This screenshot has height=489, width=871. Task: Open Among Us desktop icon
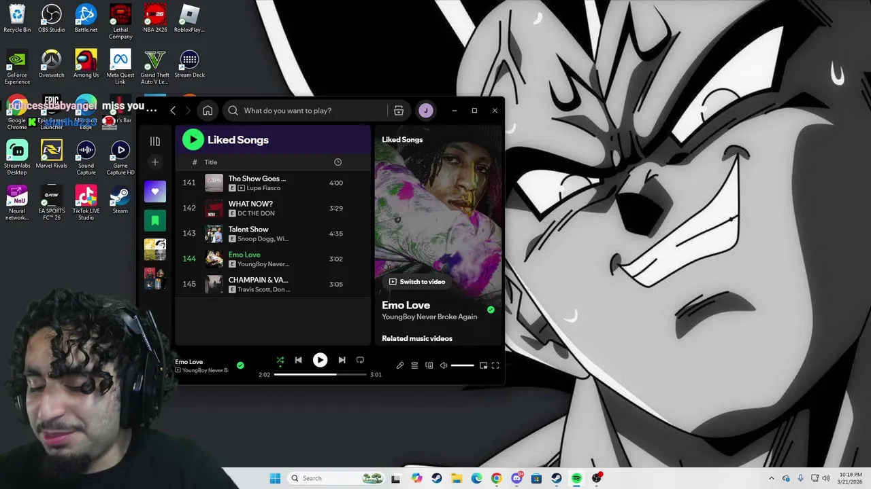(86, 64)
